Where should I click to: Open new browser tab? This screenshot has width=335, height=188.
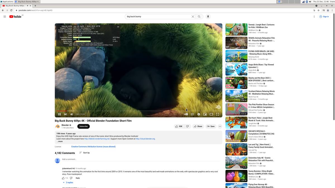point(35,6)
